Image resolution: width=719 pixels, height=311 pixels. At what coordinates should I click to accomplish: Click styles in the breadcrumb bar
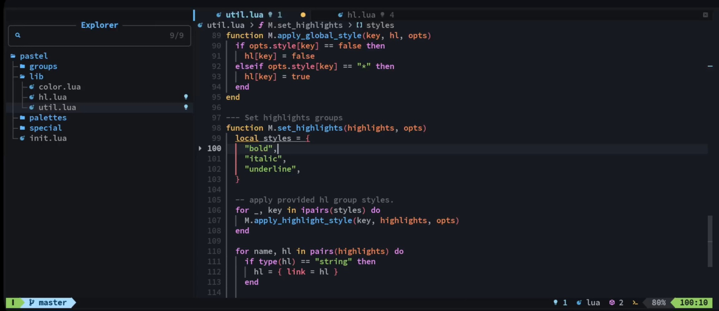click(380, 25)
